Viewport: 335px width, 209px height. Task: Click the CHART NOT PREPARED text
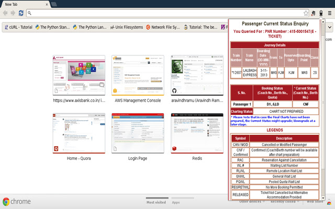coord(286,111)
